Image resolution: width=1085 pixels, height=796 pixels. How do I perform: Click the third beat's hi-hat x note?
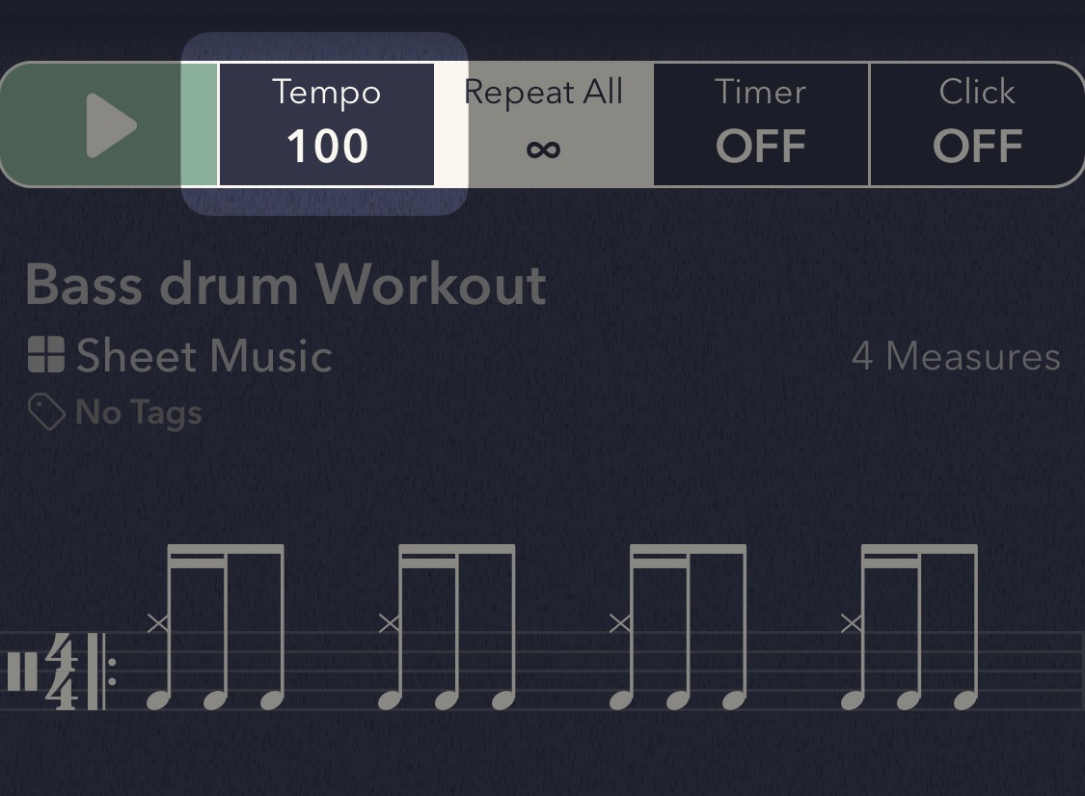coord(620,624)
